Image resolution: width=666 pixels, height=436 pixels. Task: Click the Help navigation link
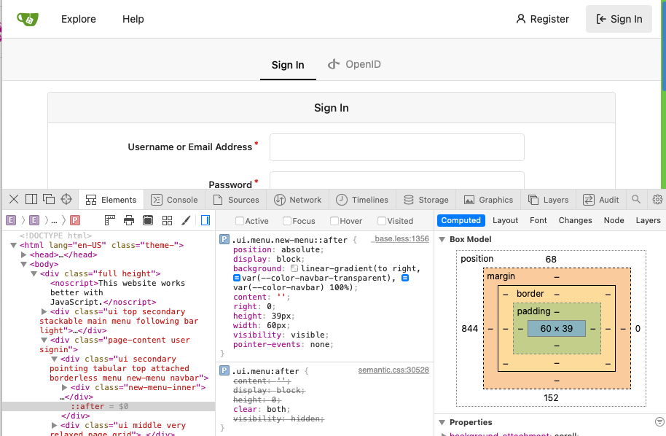tap(133, 19)
